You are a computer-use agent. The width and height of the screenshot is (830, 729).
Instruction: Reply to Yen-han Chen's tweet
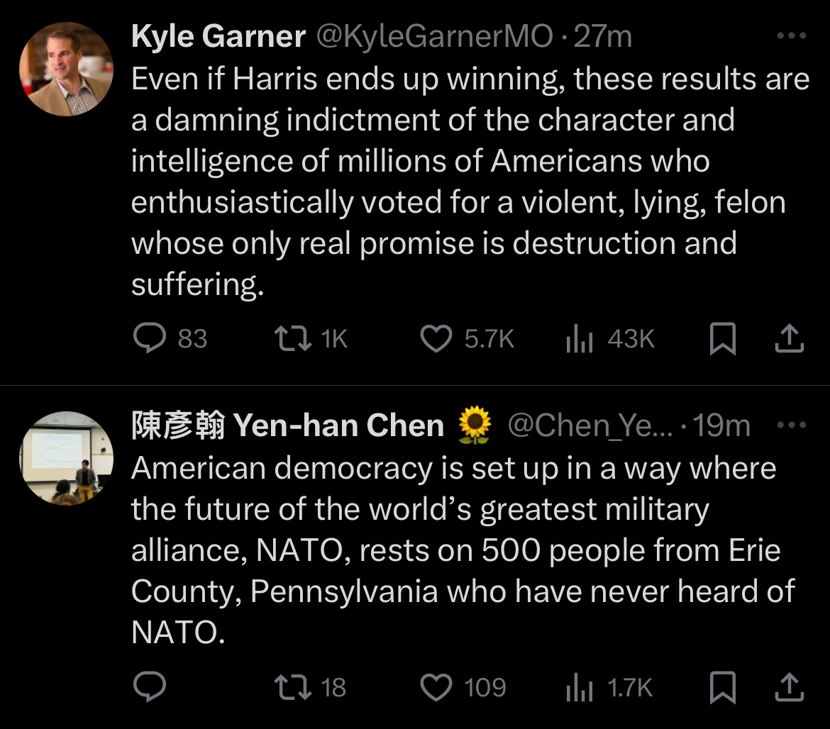pyautogui.click(x=150, y=686)
